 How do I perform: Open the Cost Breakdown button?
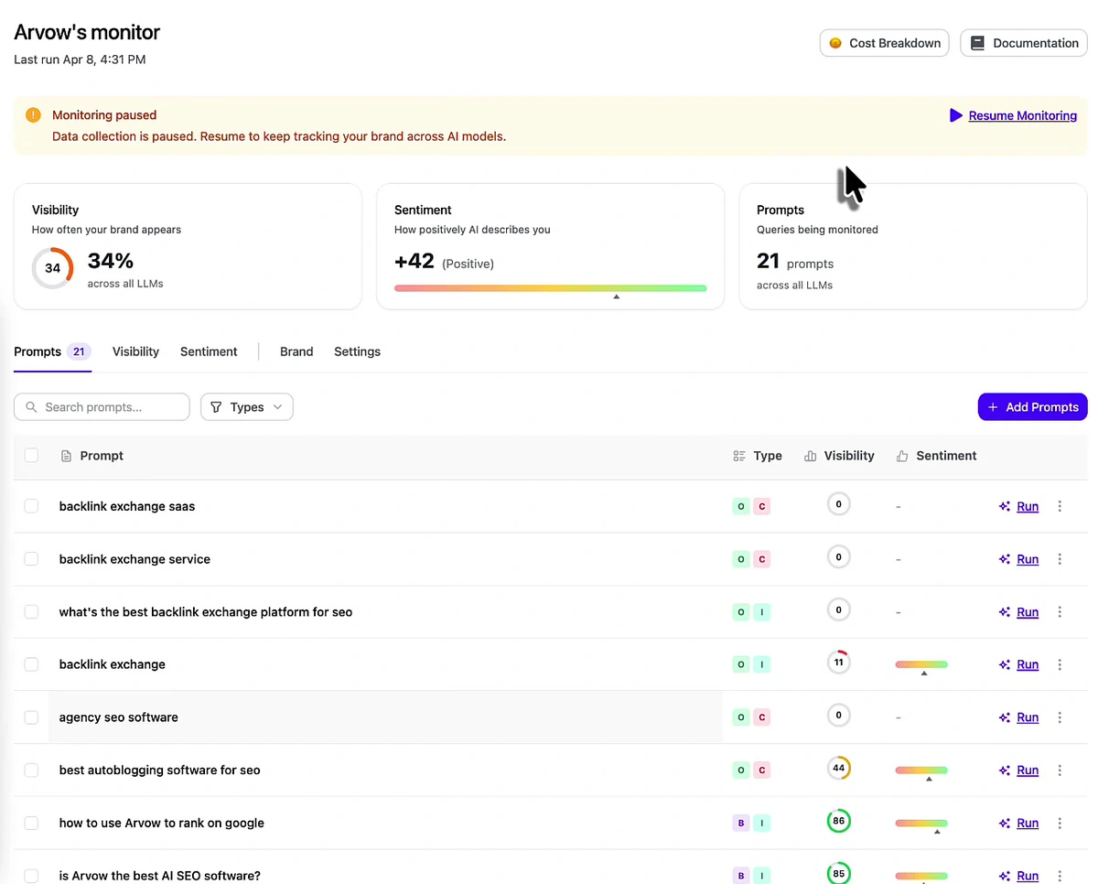(x=884, y=43)
